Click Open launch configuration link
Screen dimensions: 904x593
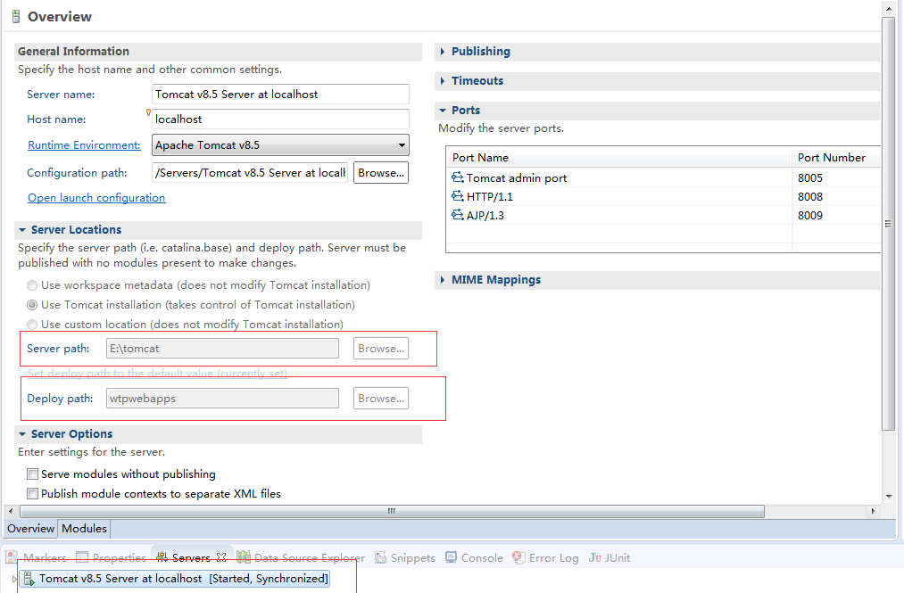96,198
